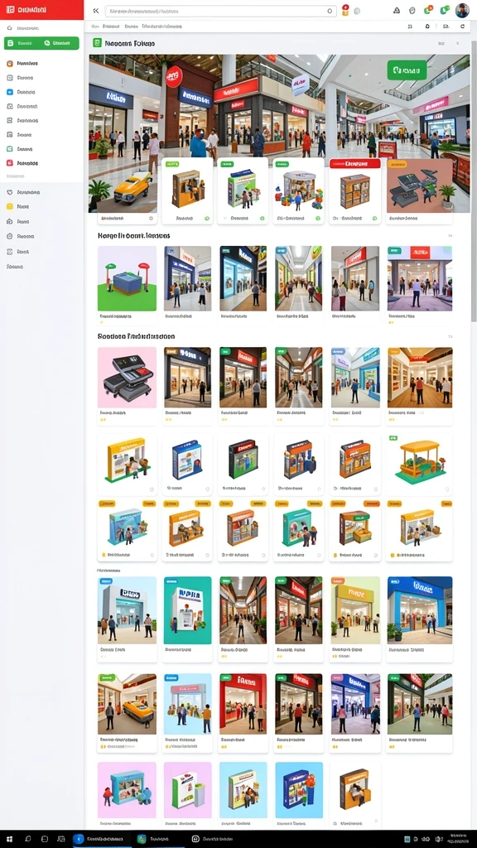Open the thumbnail of a building on a green lawn
The height and width of the screenshot is (848, 477).
point(127,278)
